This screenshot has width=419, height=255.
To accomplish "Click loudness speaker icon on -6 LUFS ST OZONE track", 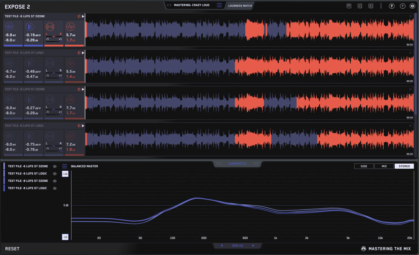I will coord(9,27).
